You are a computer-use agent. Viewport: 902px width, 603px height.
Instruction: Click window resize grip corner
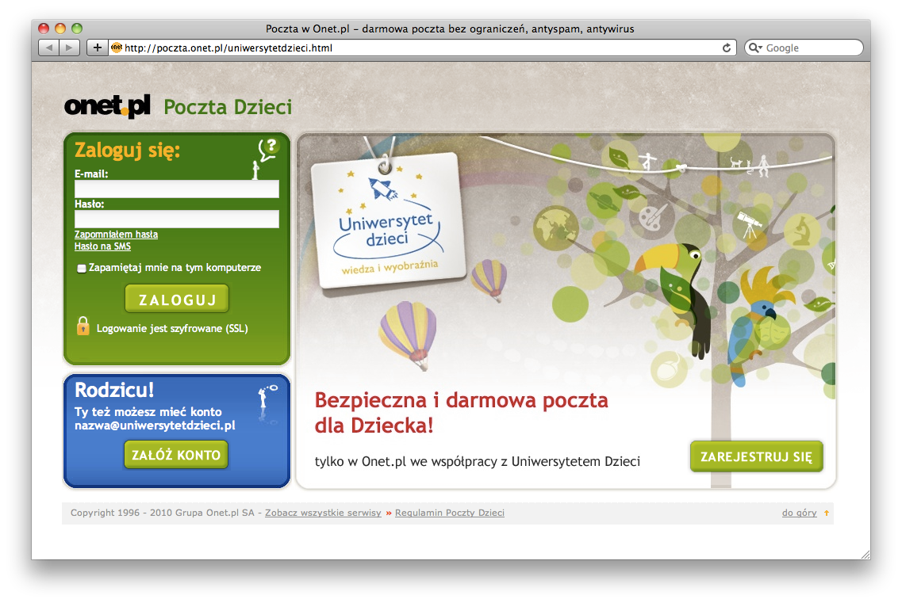click(866, 554)
